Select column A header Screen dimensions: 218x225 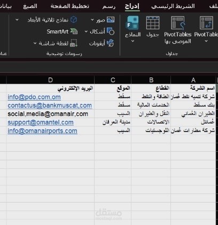193,80
